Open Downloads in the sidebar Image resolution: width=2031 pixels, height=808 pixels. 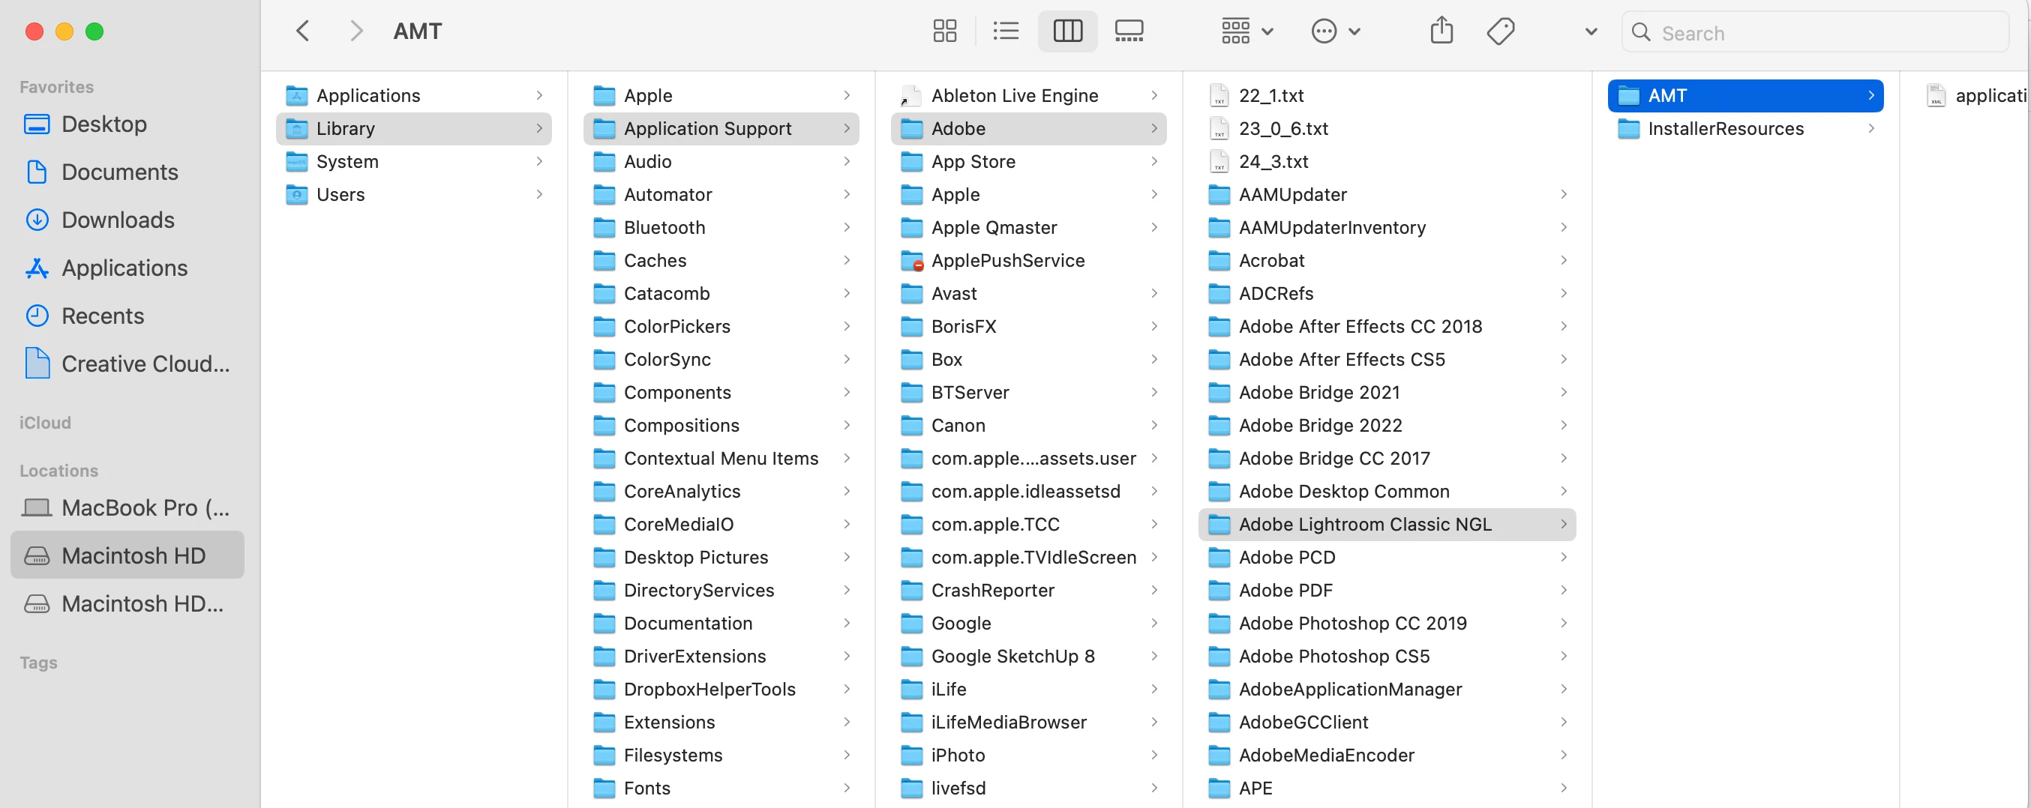(x=126, y=220)
